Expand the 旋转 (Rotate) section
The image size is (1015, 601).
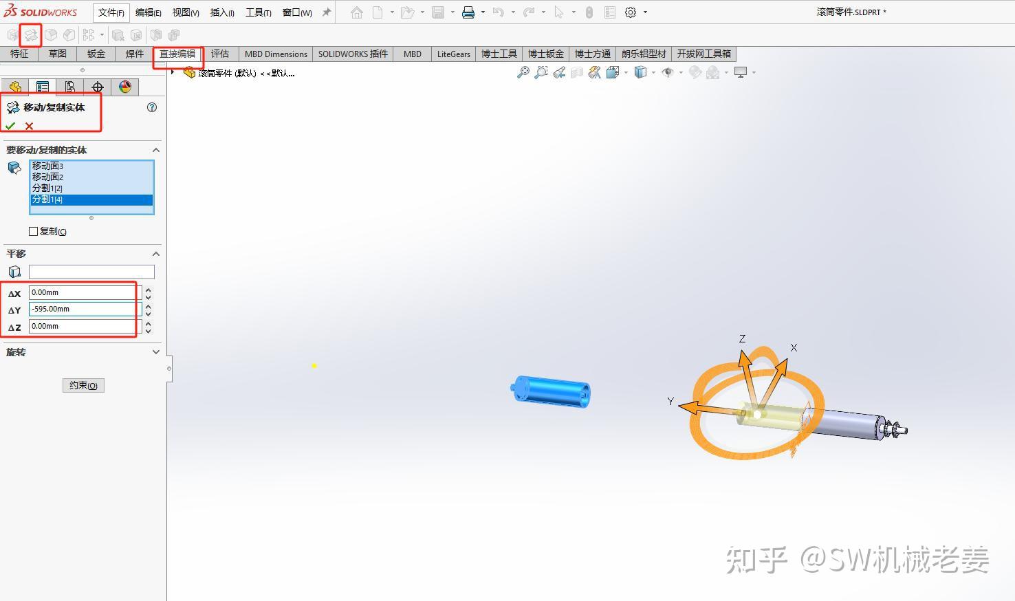coord(156,352)
